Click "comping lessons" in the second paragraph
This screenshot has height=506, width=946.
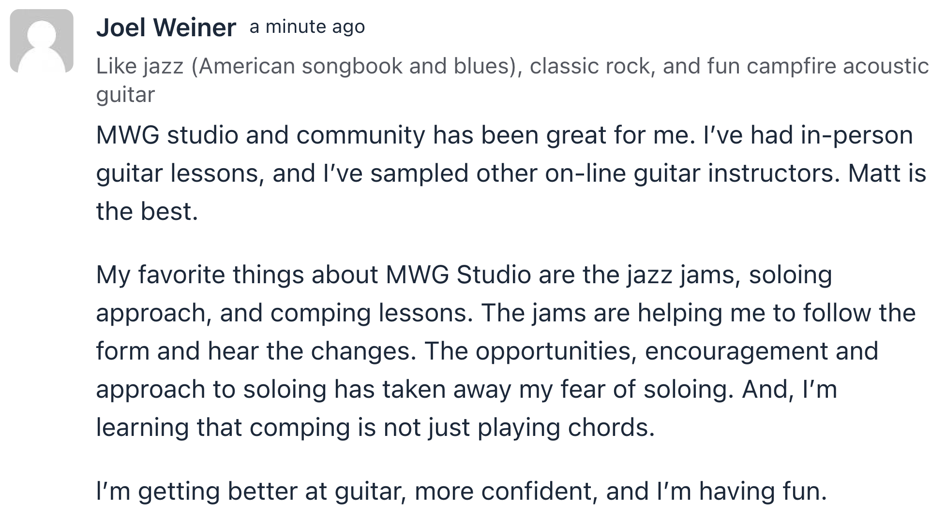[371, 313]
